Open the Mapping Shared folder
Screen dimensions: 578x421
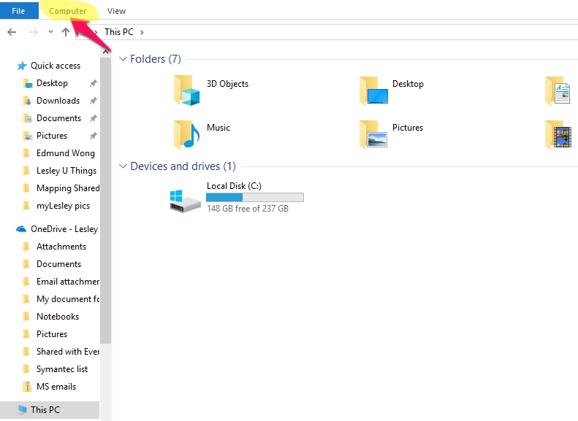(x=67, y=188)
